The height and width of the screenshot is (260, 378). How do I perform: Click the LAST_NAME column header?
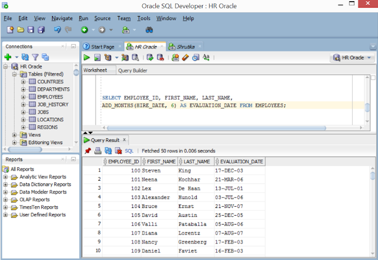pos(196,161)
